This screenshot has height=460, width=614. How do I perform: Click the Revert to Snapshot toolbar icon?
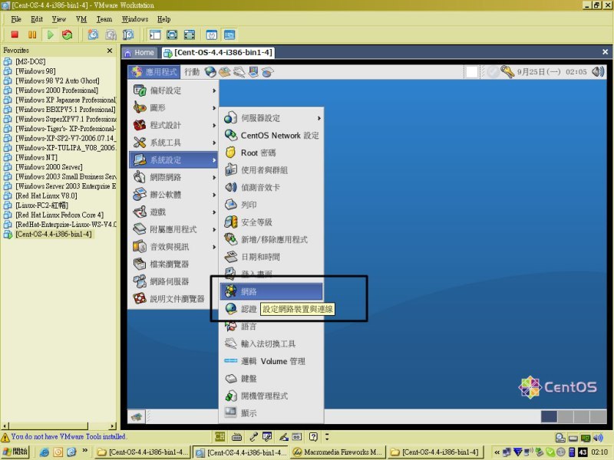111,34
